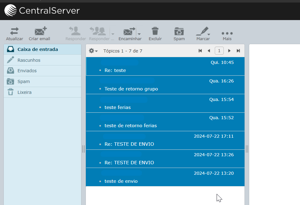Click the CentralServer logo
This screenshot has height=205, width=300.
[42, 10]
